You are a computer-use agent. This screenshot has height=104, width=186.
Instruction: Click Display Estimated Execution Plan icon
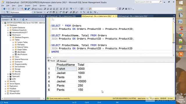[x=51, y=12]
